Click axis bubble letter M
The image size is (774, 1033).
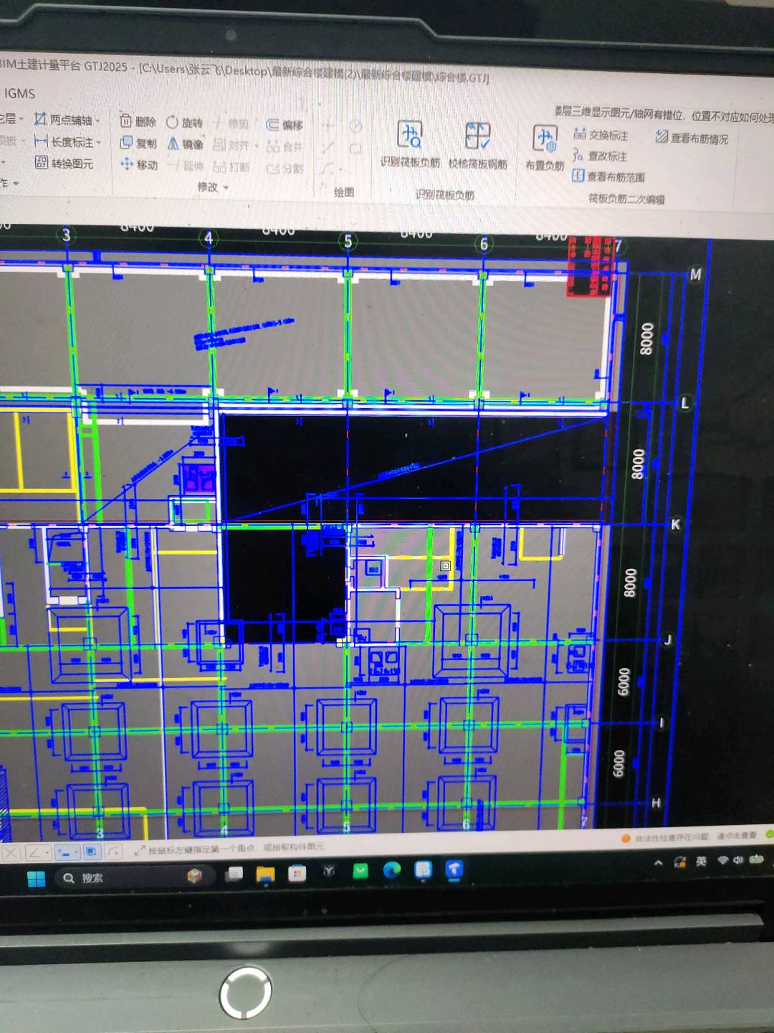pyautogui.click(x=695, y=274)
